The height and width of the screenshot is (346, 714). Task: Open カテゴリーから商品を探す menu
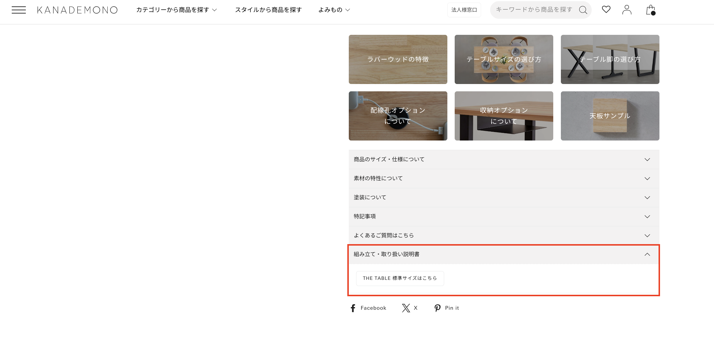(176, 10)
